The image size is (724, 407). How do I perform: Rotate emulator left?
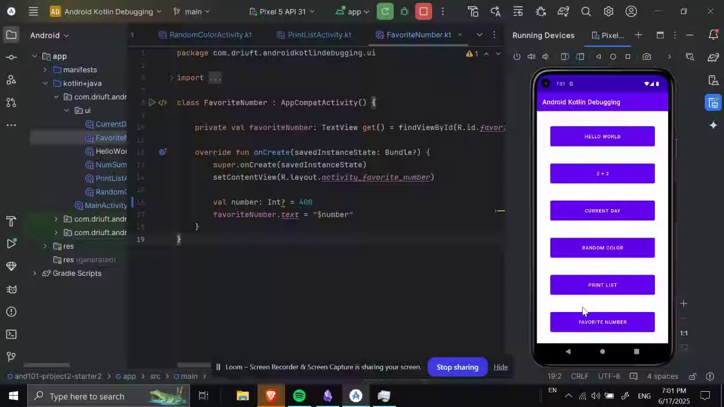[564, 57]
